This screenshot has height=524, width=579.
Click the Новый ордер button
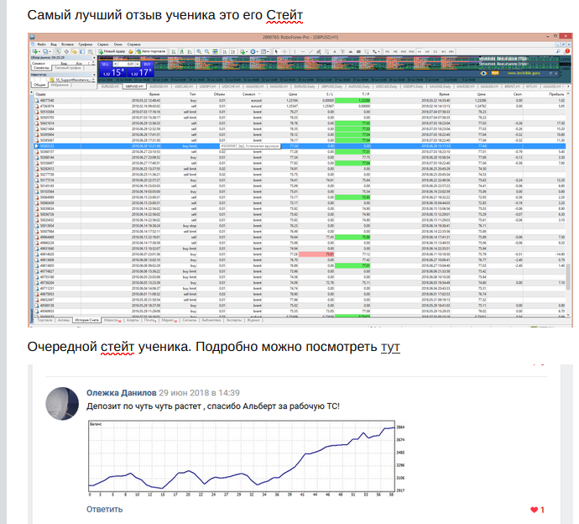point(112,52)
